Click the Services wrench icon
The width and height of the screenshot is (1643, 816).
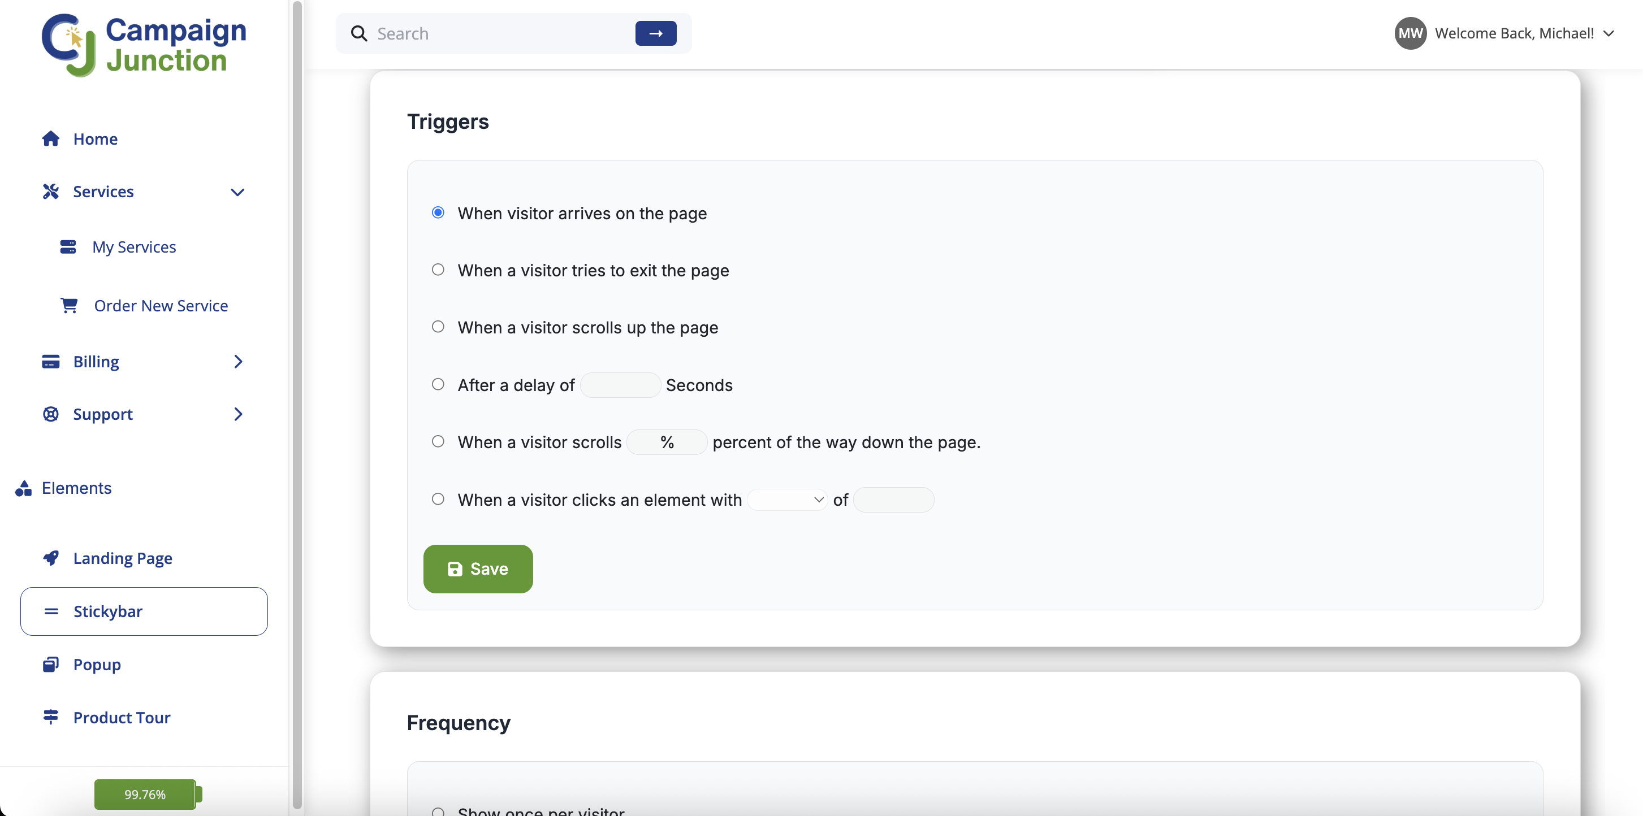(x=50, y=191)
